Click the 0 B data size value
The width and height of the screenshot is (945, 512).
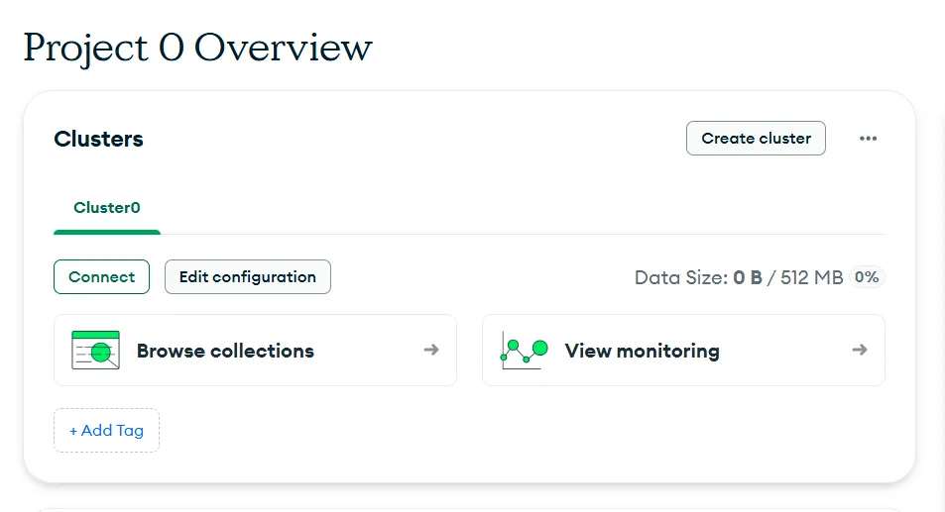748,277
